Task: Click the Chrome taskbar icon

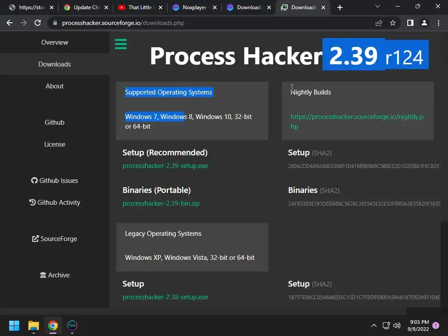Action: (52, 325)
